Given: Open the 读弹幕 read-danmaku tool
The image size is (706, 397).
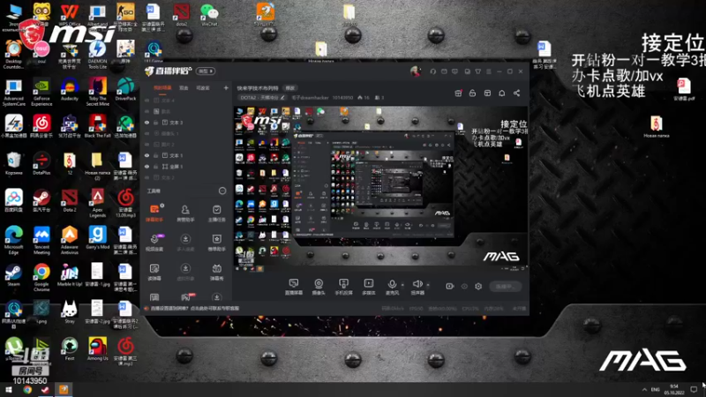Looking at the screenshot, I should point(154,272).
